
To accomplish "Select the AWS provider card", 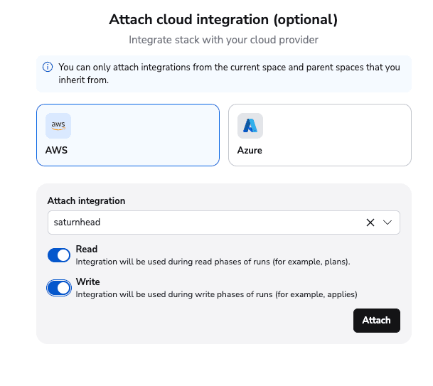I will pyautogui.click(x=128, y=135).
